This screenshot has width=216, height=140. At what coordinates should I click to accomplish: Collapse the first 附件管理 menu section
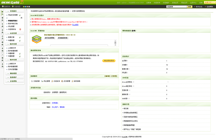coord(15,44)
